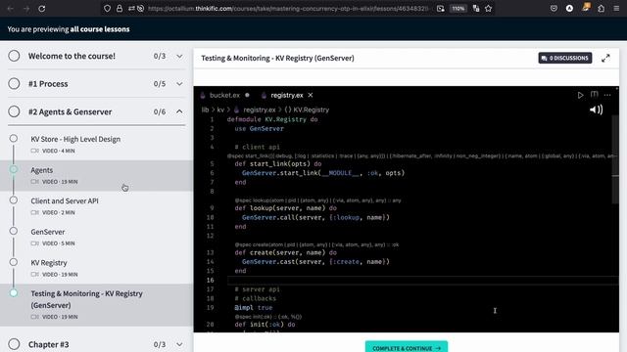The width and height of the screenshot is (627, 352).
Task: Toggle #2 Agents & Genserver completion circle
Action: 14,111
